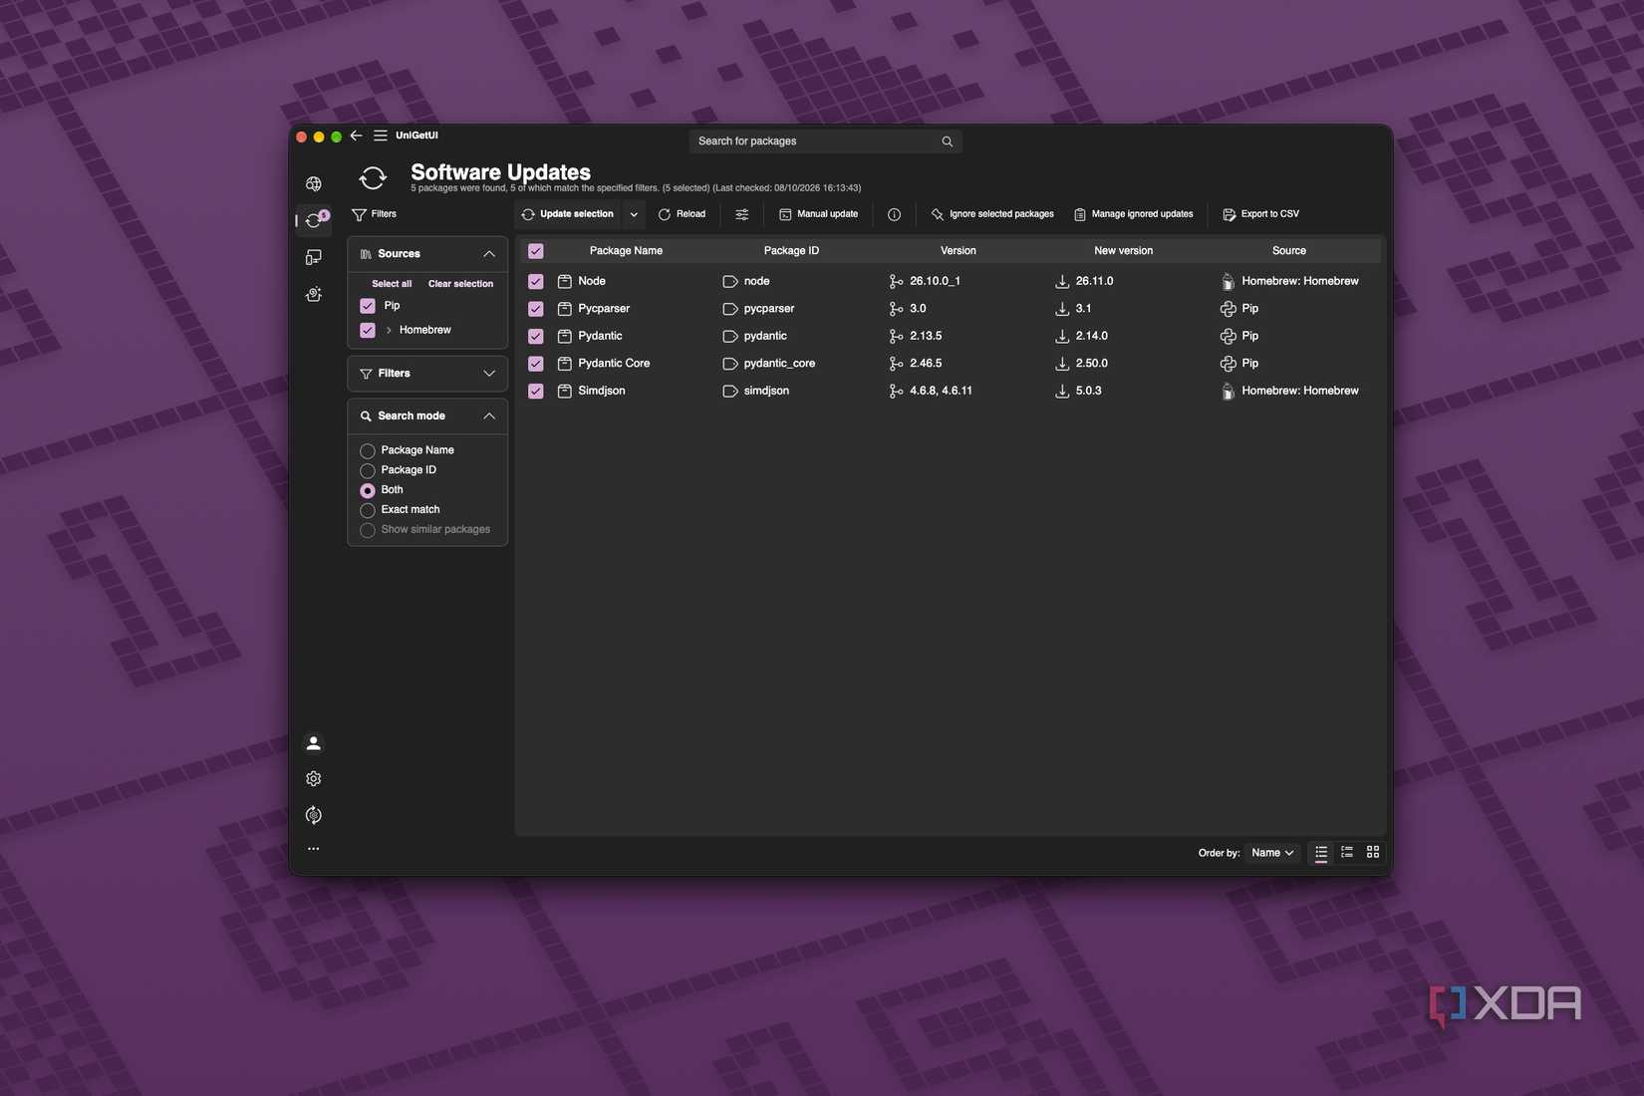Screen dimensions: 1644x1096
Task: Open the Update selection dropdown arrow
Action: [x=634, y=214]
